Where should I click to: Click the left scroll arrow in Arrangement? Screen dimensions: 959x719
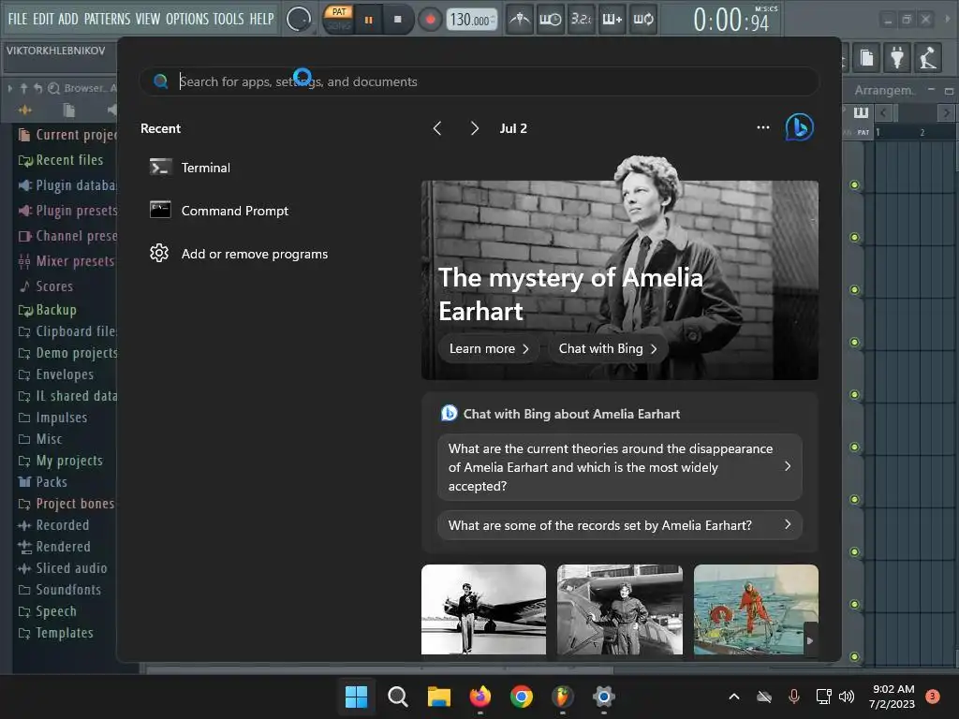pos(883,112)
